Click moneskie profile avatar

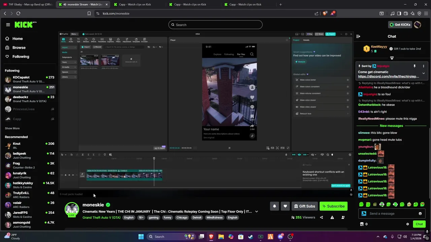72,209
